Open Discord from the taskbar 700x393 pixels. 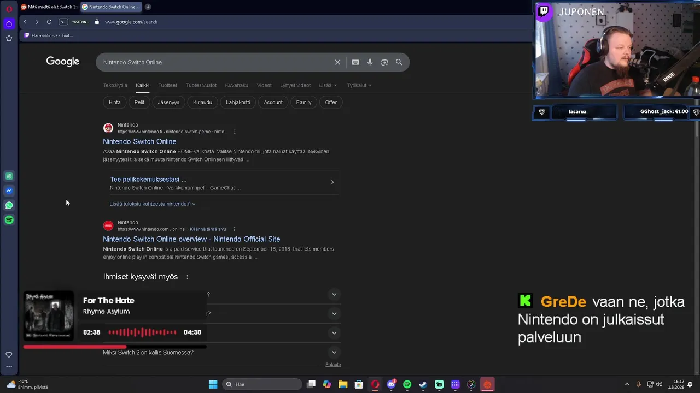point(391,384)
